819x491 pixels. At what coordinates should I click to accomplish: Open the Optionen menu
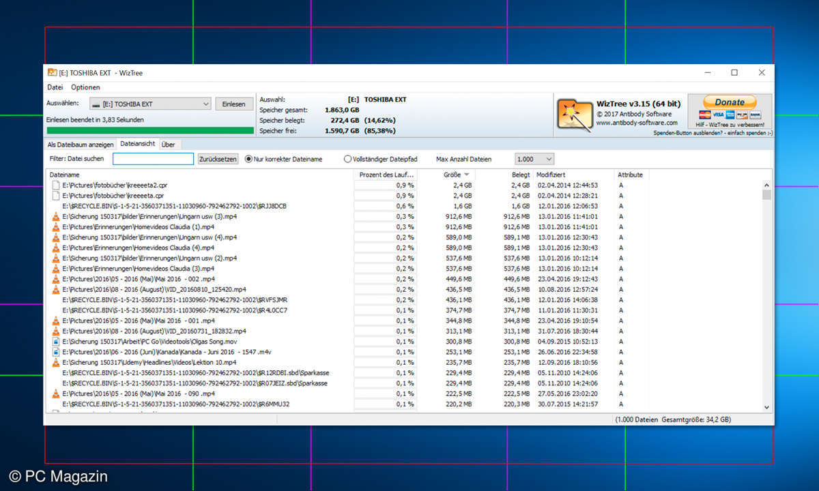pos(85,87)
